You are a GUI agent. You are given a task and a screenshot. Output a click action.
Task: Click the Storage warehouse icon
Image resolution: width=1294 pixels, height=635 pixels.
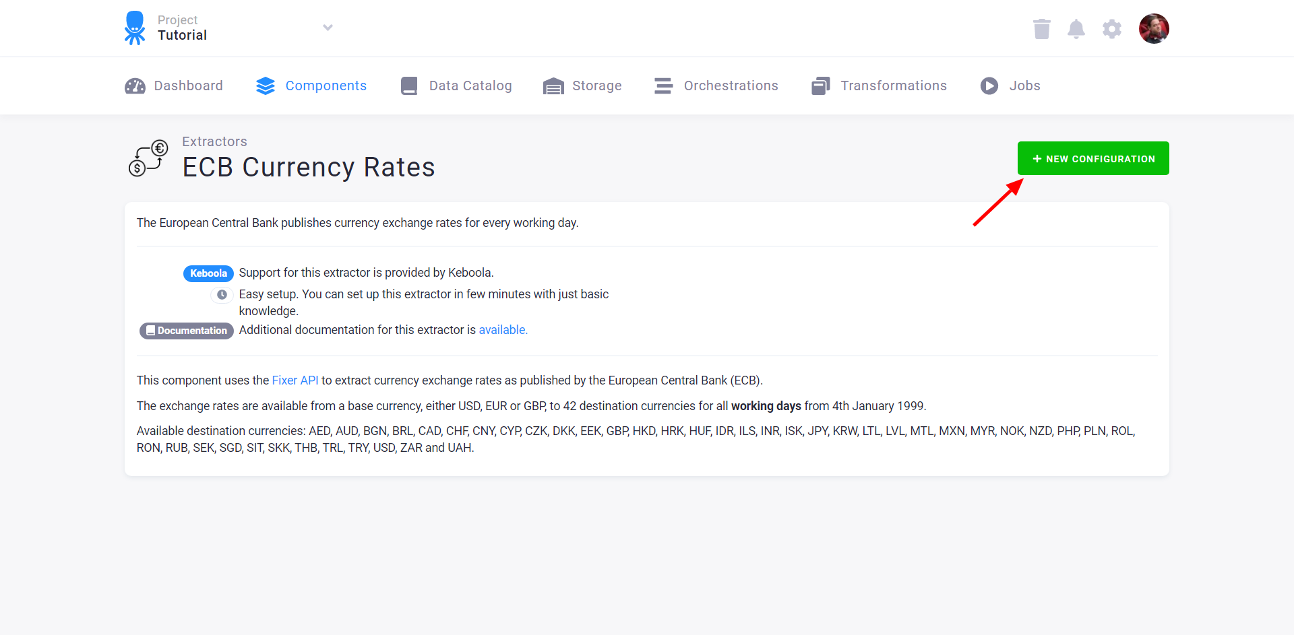tap(553, 86)
